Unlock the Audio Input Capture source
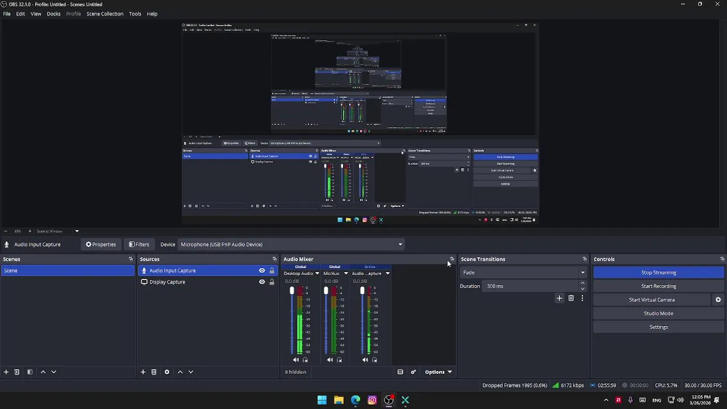 271,271
